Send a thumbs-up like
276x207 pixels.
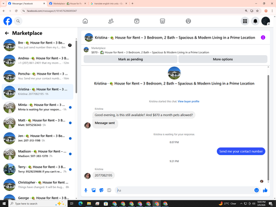(x=265, y=190)
